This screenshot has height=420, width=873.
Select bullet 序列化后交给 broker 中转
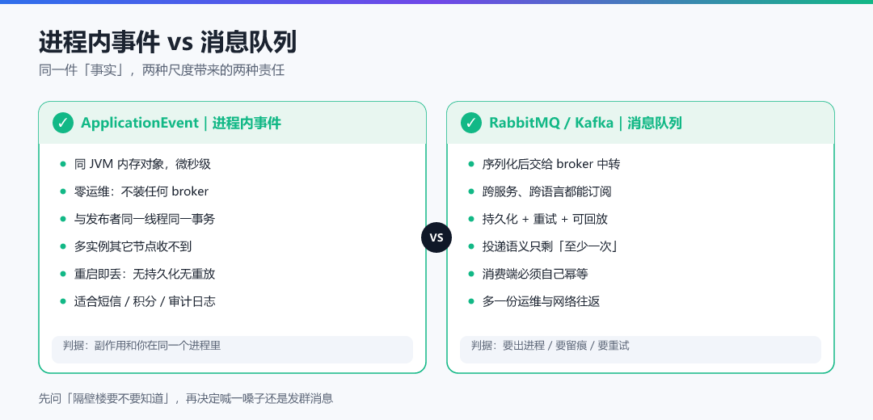(551, 164)
